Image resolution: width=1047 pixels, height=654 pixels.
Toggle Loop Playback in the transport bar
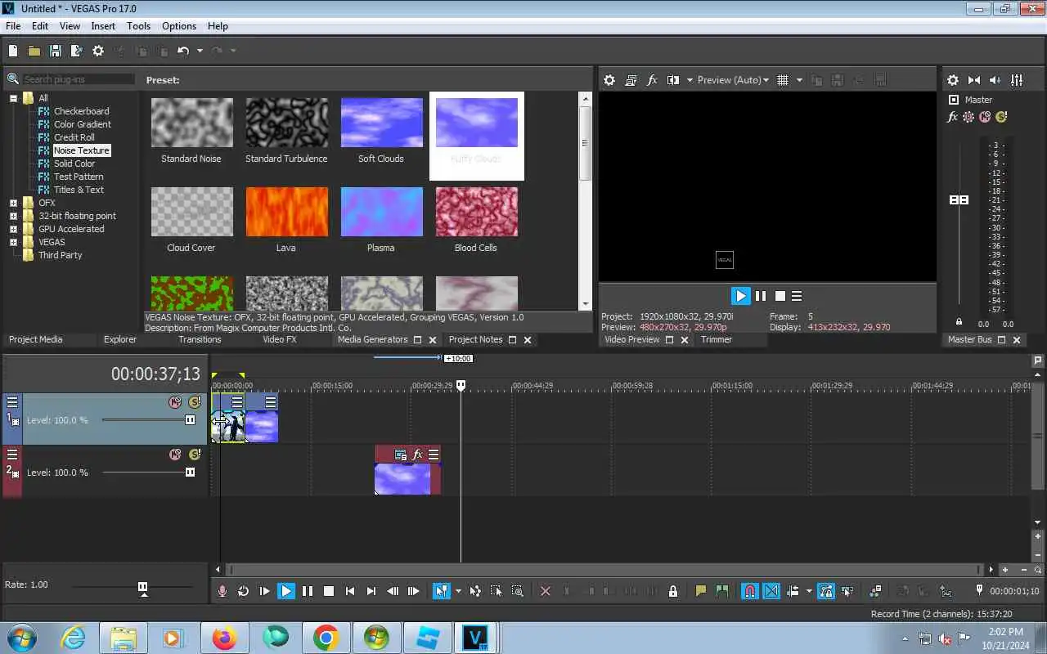[243, 591]
